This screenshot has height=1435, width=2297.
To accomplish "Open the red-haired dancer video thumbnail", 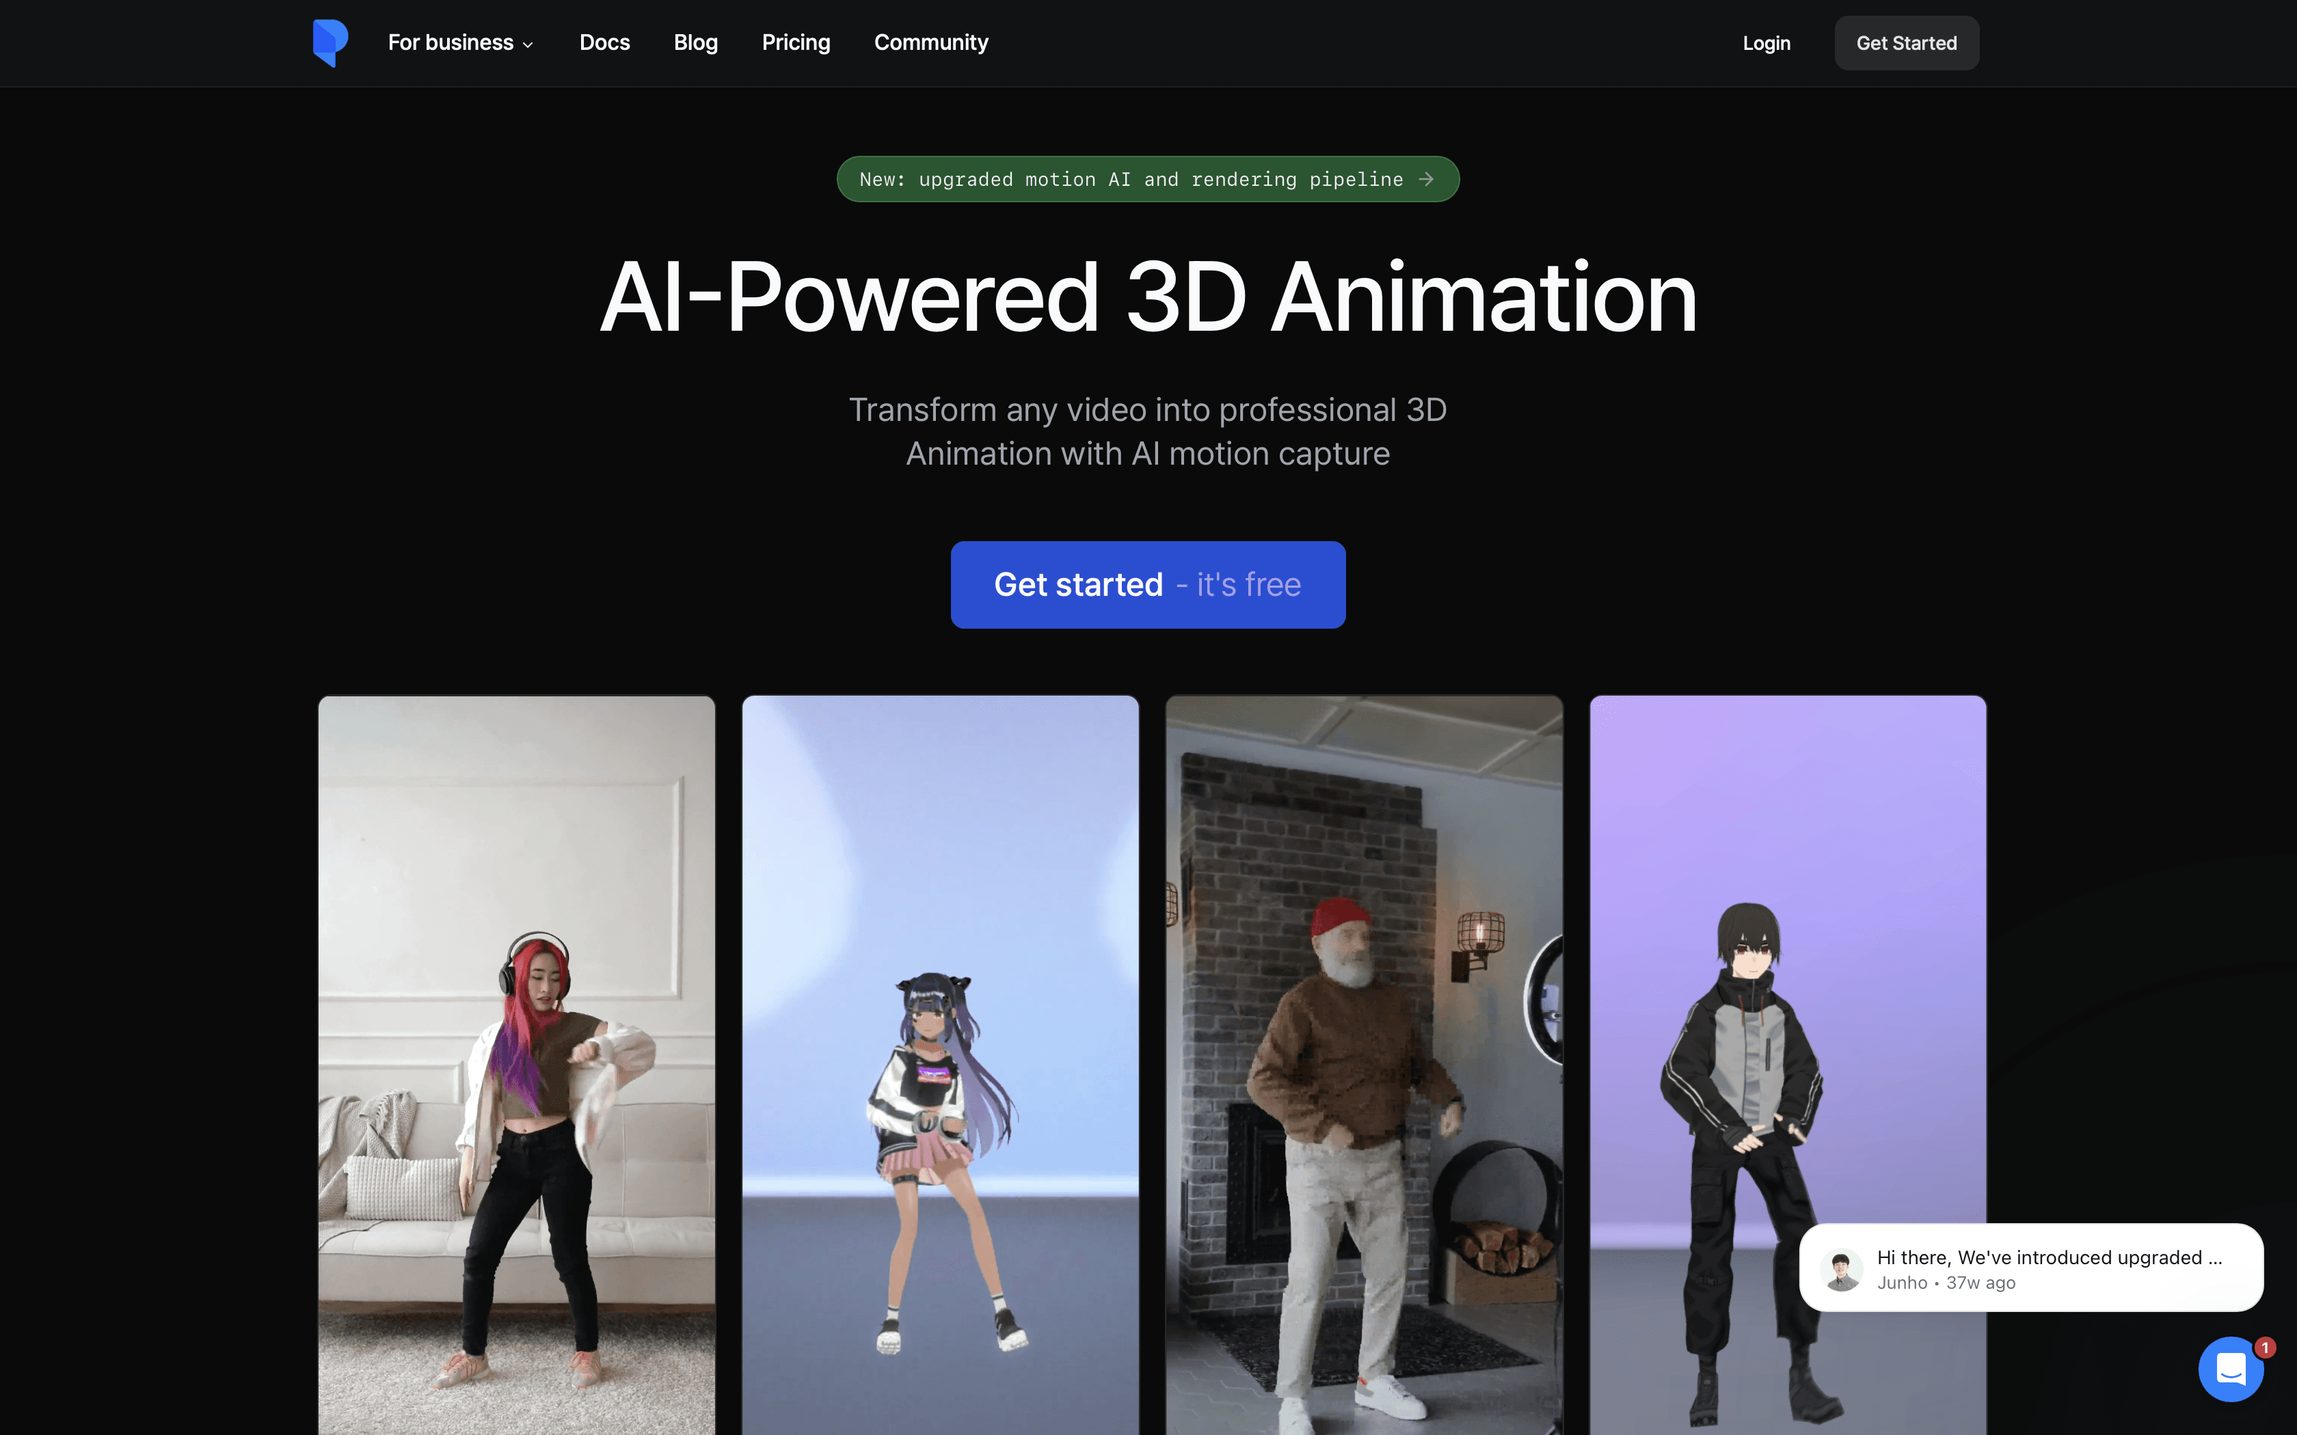I will [x=516, y=1065].
